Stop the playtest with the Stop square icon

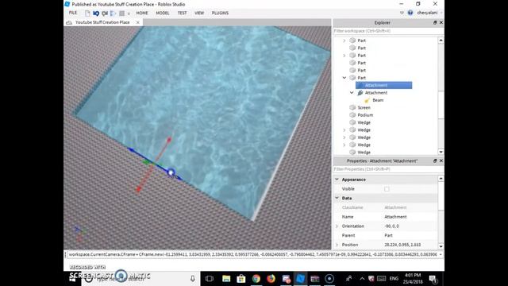point(121,14)
